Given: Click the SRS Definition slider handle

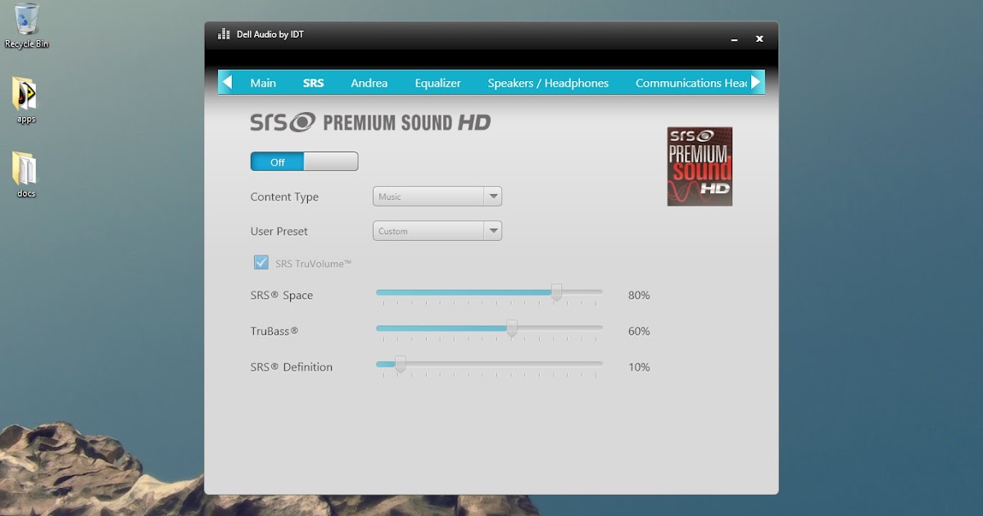Looking at the screenshot, I should tap(400, 364).
